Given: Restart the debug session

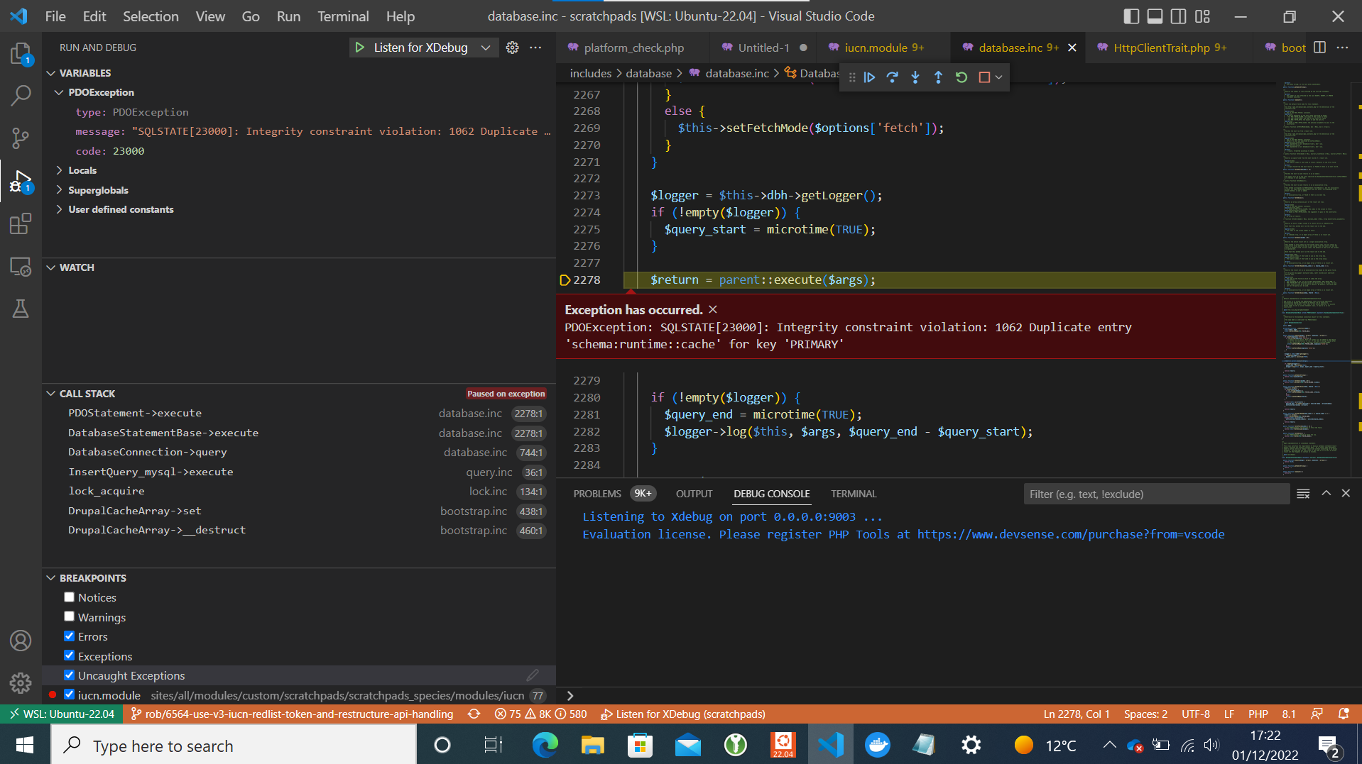Looking at the screenshot, I should (x=961, y=77).
